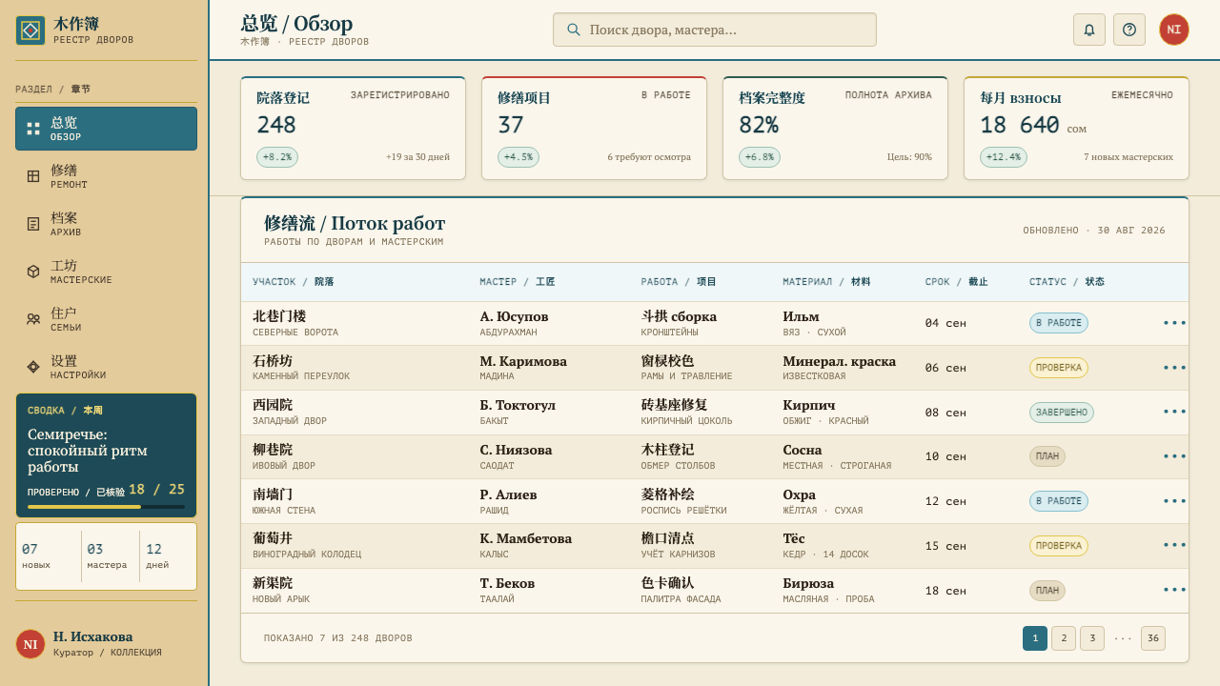Screen dimensions: 1220x686
Task: Click the Участок column header
Action: pos(294,282)
